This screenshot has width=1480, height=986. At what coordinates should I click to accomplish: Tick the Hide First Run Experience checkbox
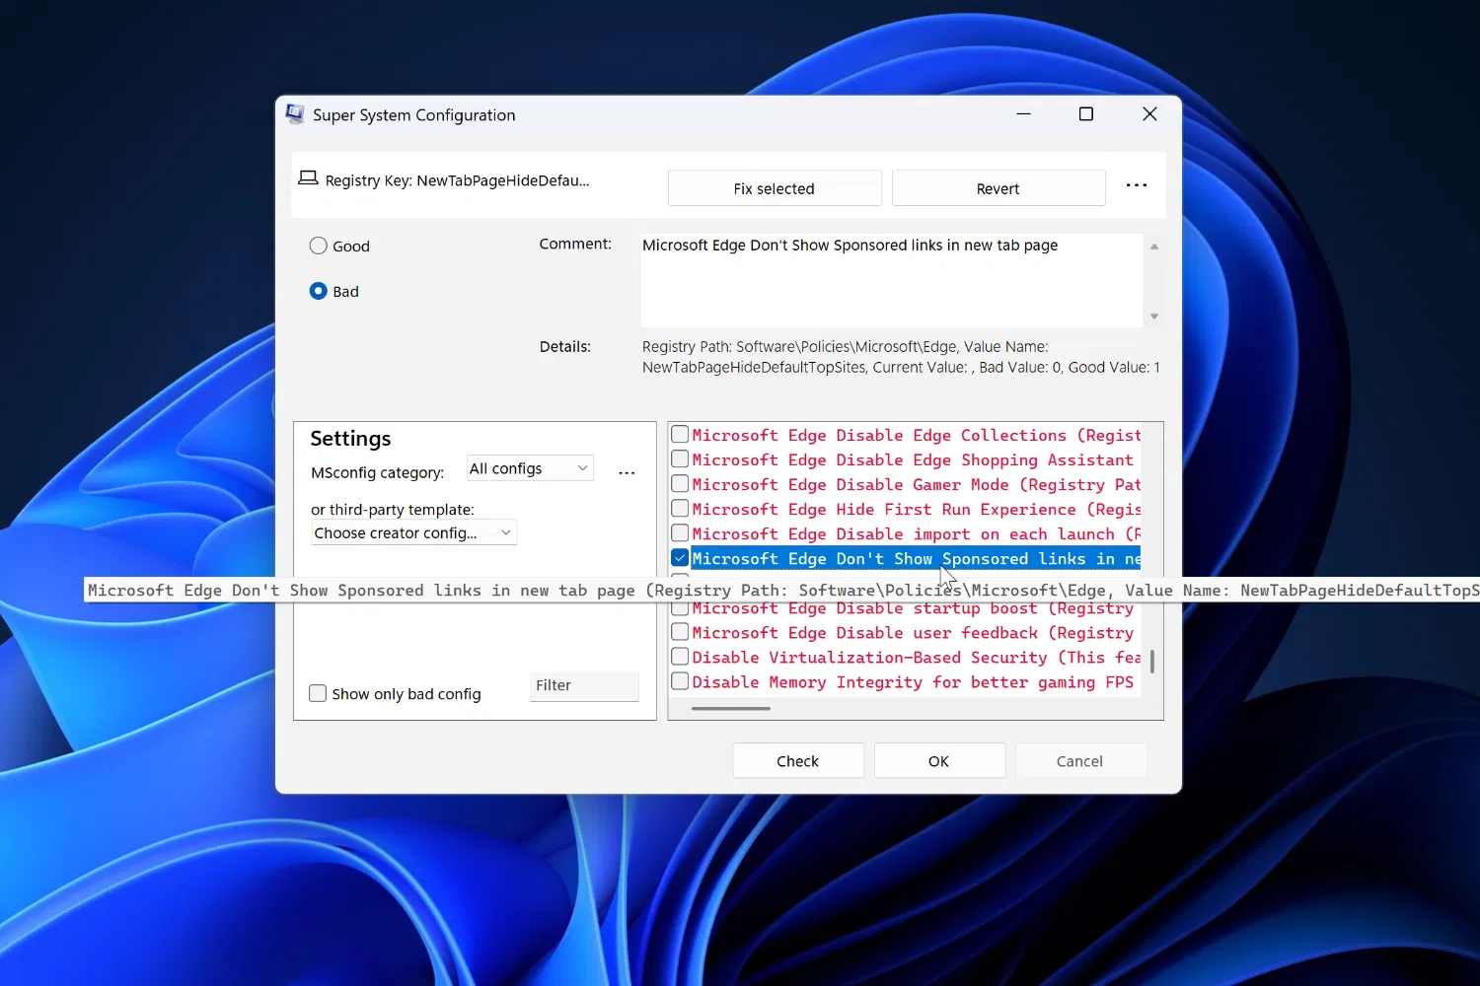(680, 508)
